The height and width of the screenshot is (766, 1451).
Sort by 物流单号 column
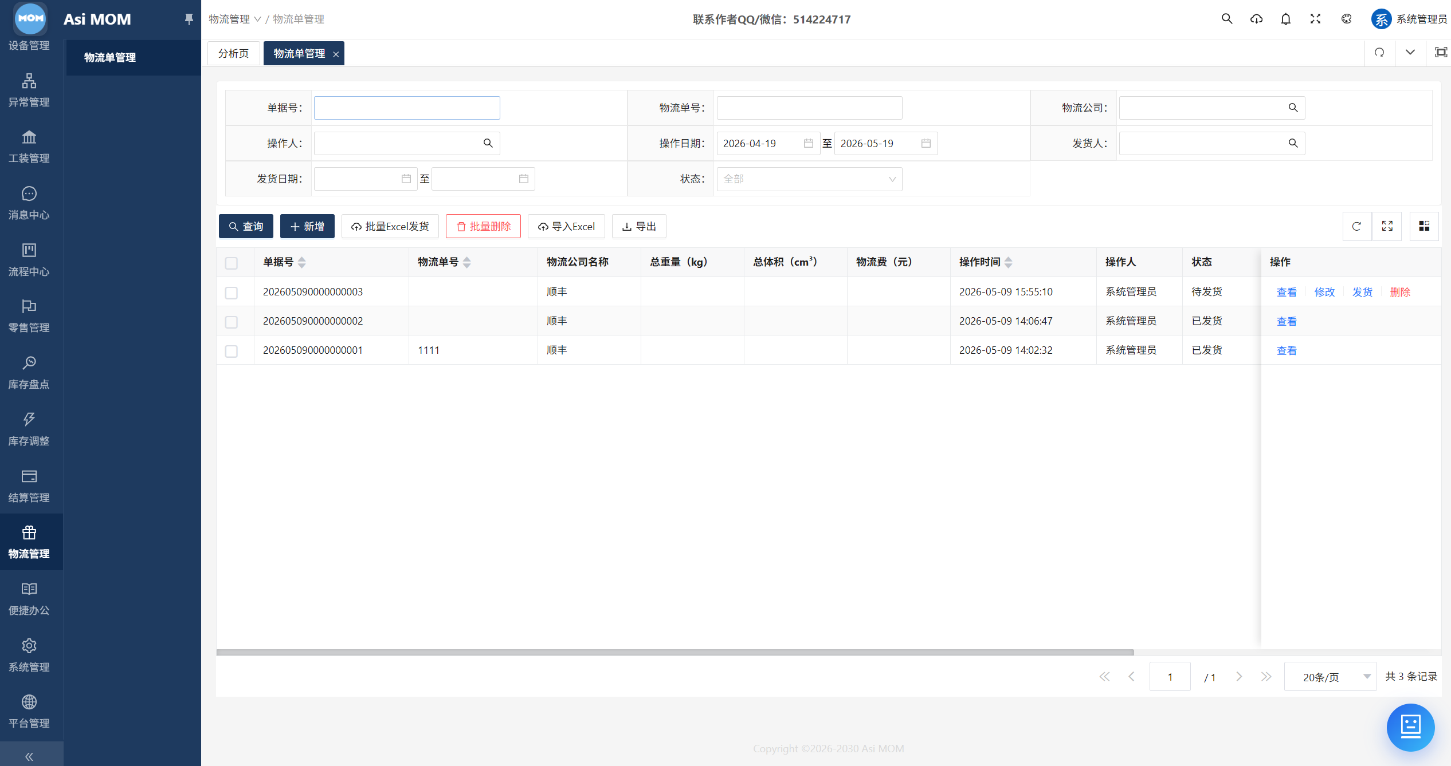coord(467,262)
